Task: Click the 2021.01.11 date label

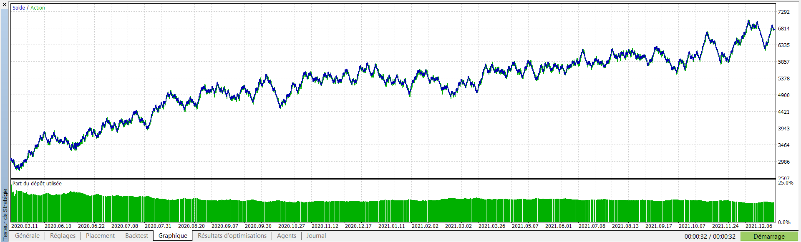Action: click(392, 226)
